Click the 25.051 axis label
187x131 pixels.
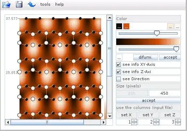12,73
